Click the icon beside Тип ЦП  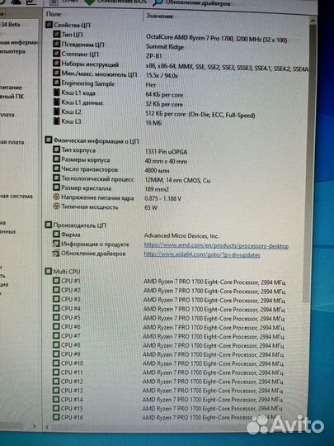pyautogui.click(x=57, y=35)
